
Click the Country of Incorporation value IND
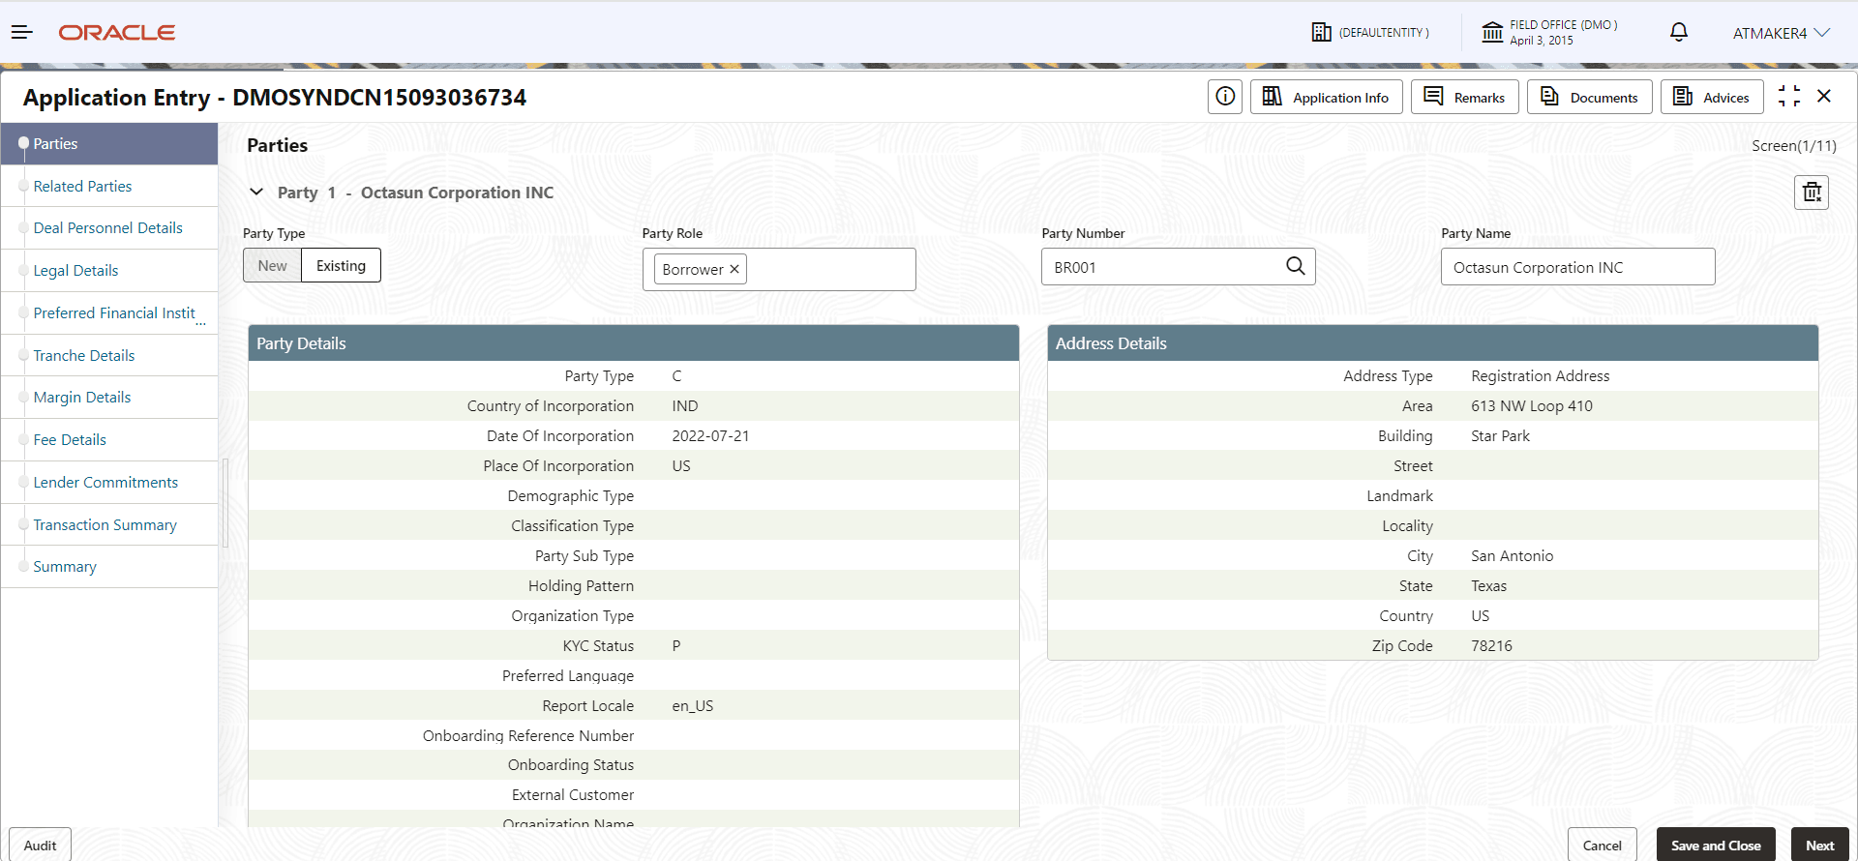(x=685, y=406)
